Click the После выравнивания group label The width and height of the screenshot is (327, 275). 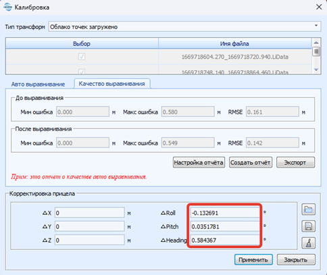(x=43, y=129)
